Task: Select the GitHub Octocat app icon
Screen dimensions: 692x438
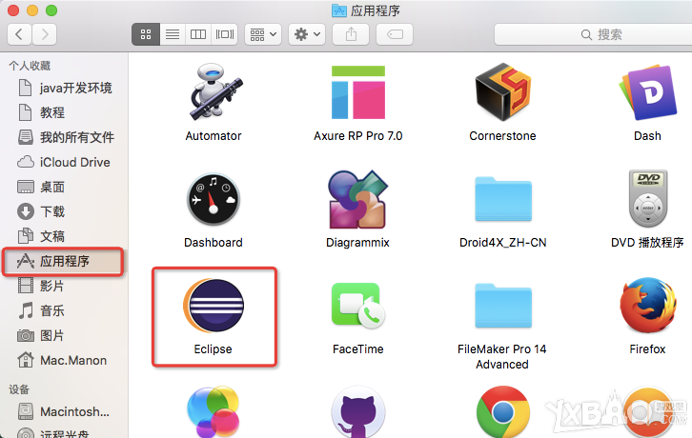Action: click(x=358, y=412)
